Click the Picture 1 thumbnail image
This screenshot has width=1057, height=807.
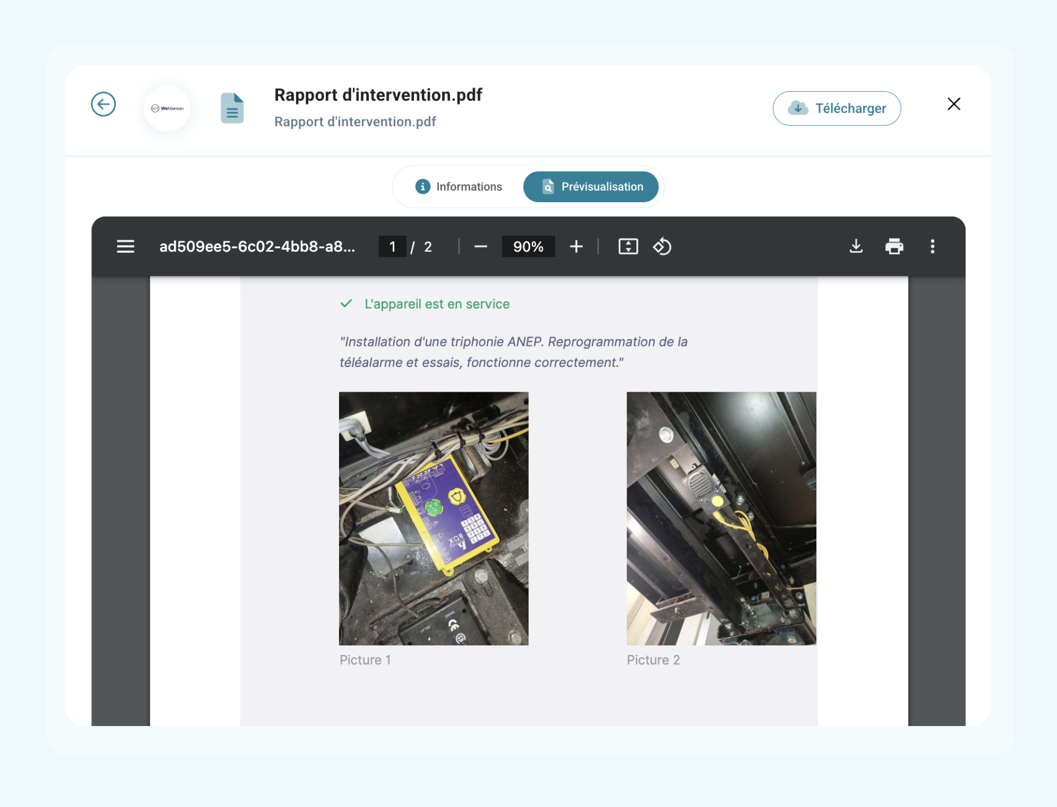pos(434,518)
